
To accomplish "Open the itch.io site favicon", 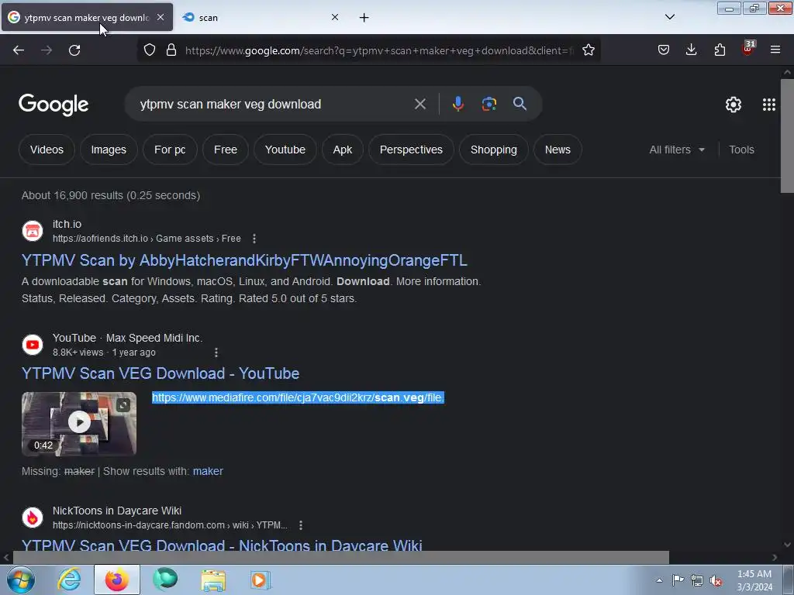I will [x=33, y=231].
